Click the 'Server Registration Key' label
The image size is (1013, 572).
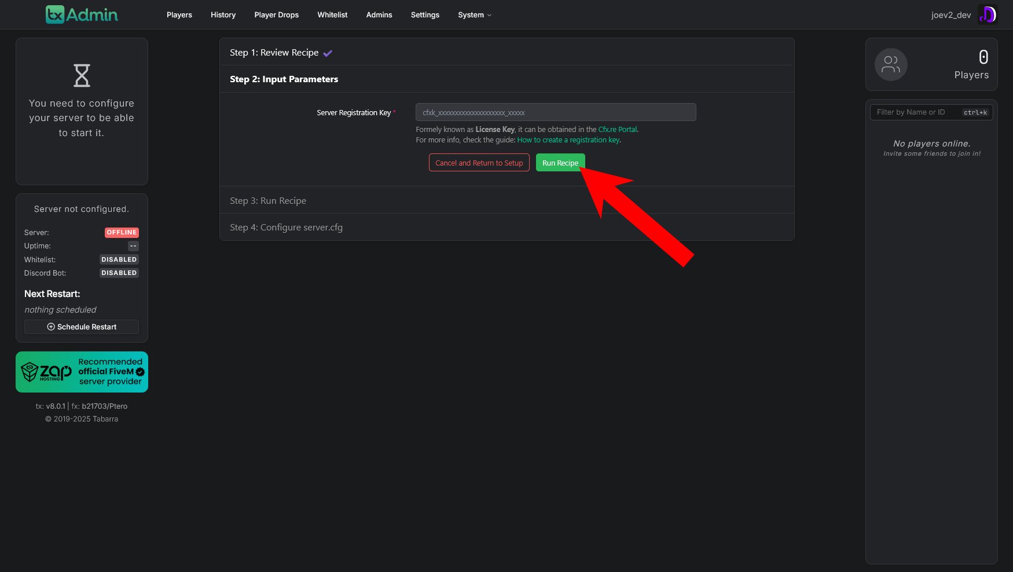354,112
